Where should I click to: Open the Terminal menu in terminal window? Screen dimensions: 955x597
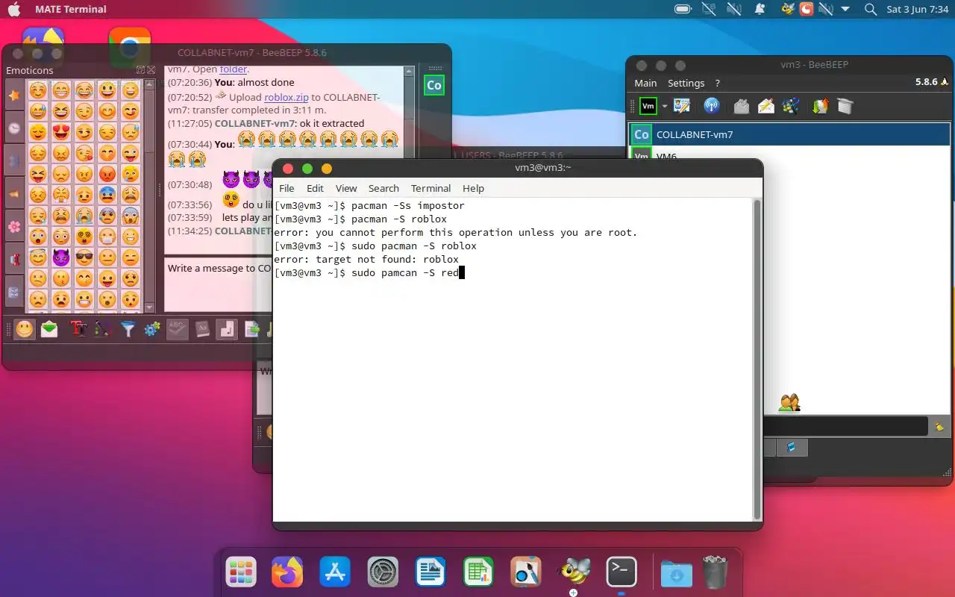pyautogui.click(x=430, y=188)
